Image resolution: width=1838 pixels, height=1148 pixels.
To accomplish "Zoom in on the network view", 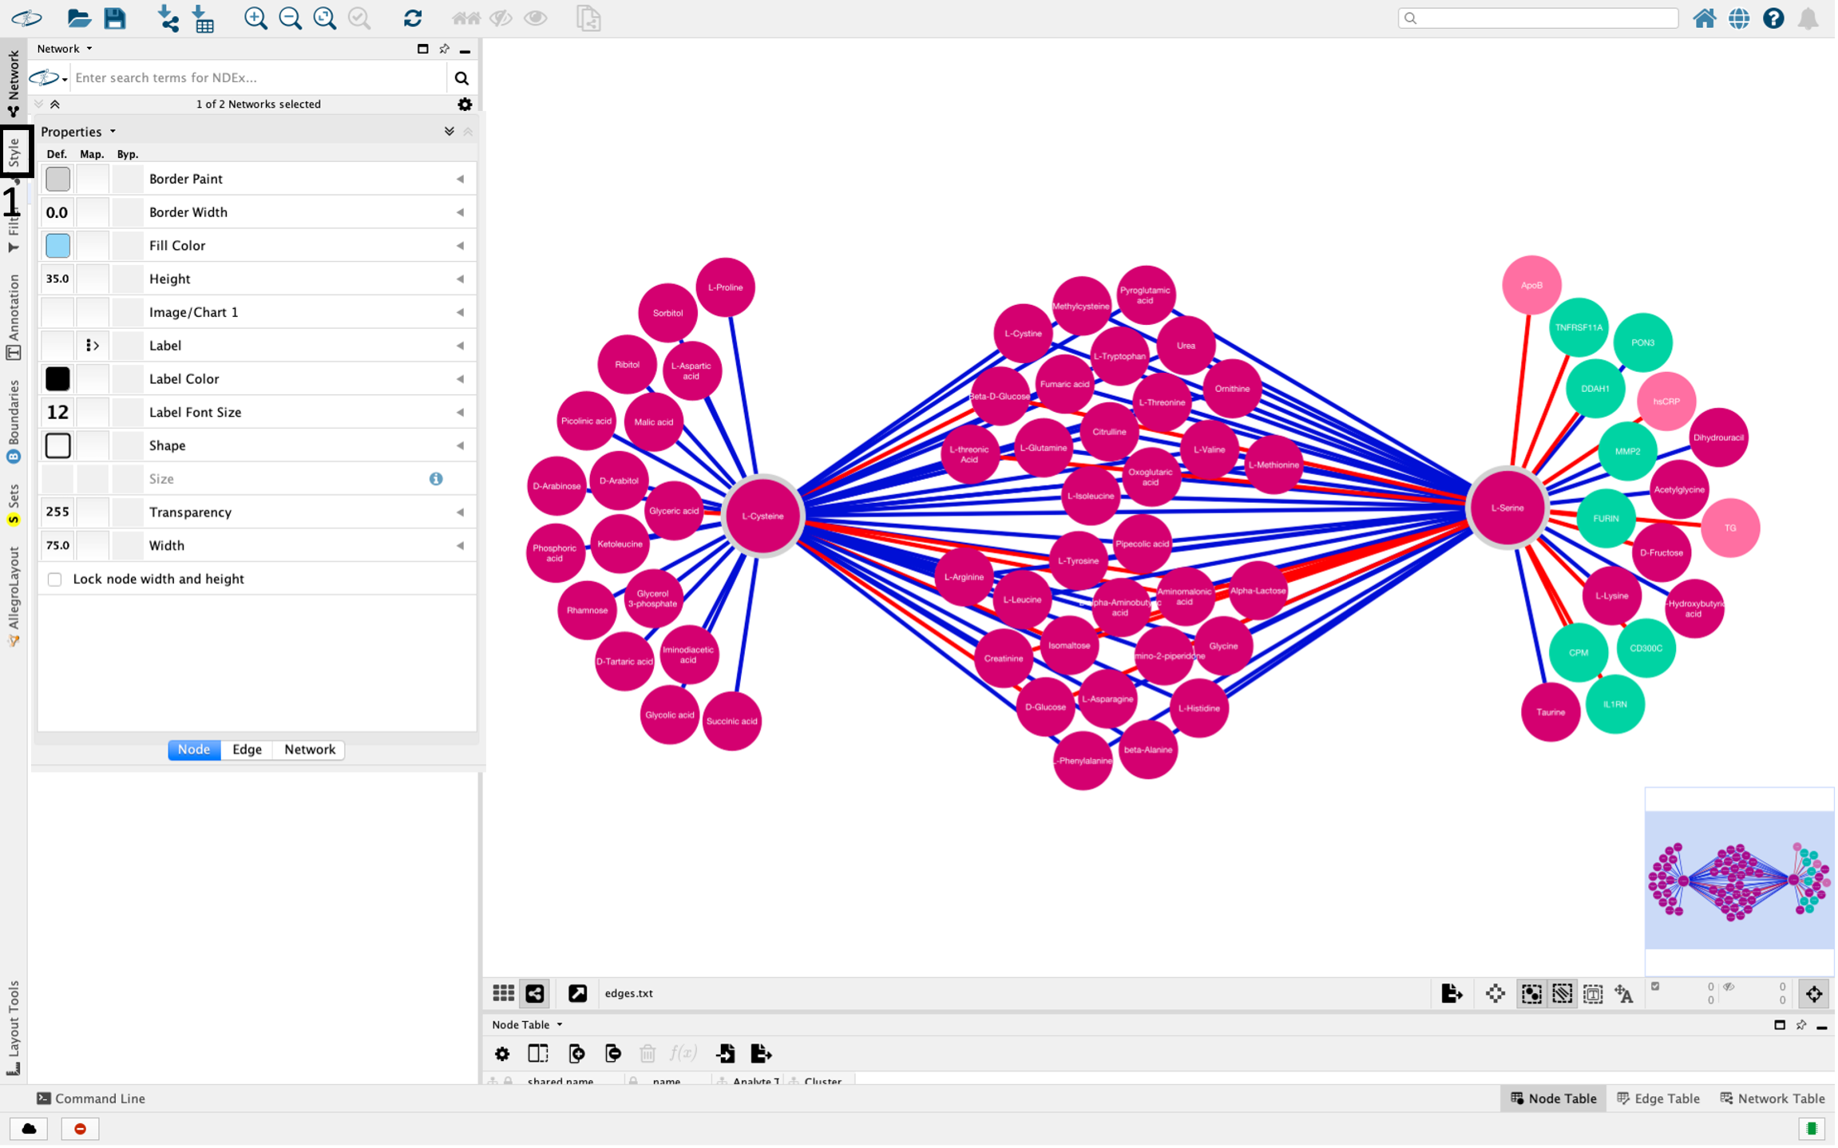I will (255, 18).
